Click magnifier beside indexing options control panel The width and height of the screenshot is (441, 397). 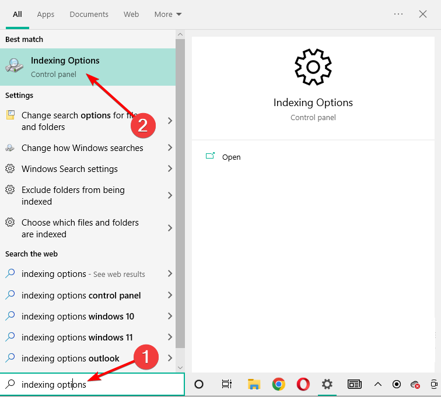(10, 295)
